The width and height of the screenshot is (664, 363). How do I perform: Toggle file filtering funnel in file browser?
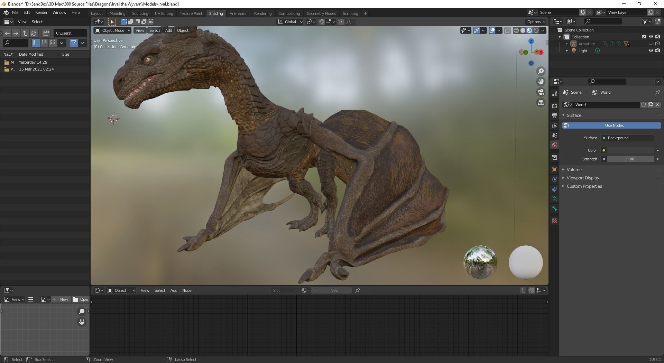point(73,43)
